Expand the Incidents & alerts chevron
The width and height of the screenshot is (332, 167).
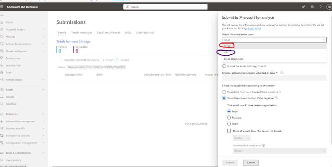click(x=44, y=29)
